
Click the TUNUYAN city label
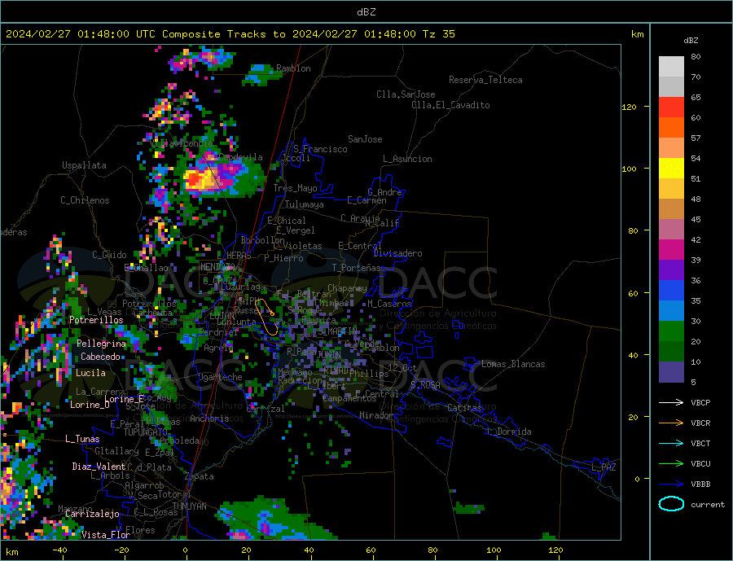point(190,506)
